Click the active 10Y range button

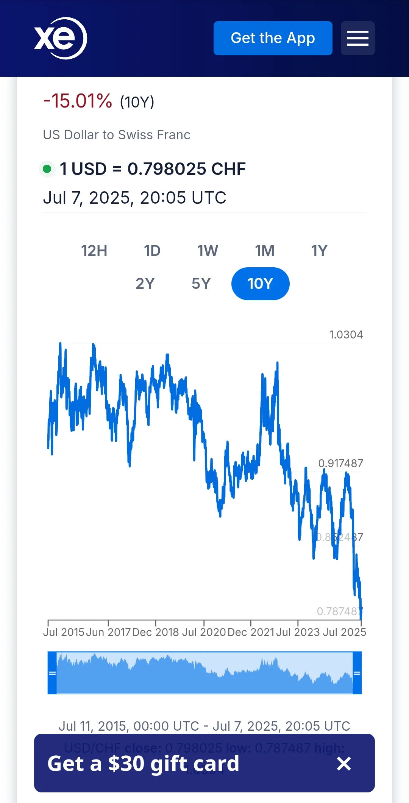click(x=260, y=284)
